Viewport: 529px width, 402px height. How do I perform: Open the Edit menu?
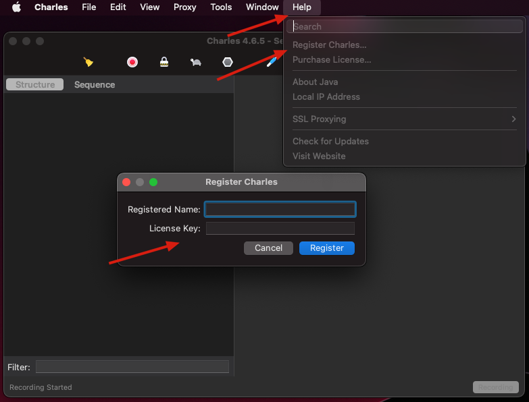118,7
